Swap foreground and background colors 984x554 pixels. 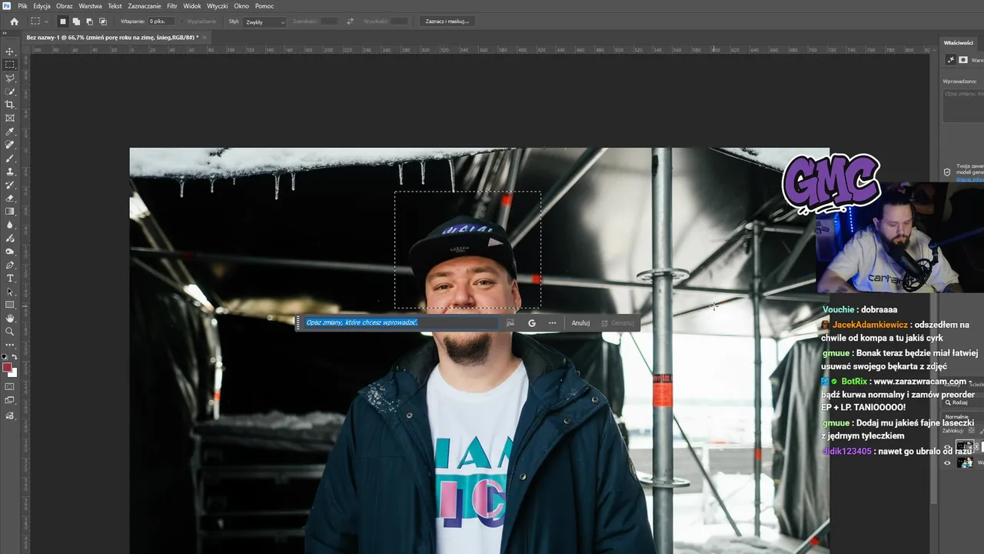pos(14,357)
